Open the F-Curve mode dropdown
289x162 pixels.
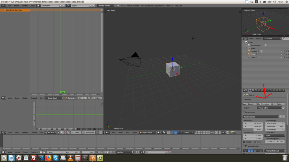pyautogui.click(x=51, y=132)
